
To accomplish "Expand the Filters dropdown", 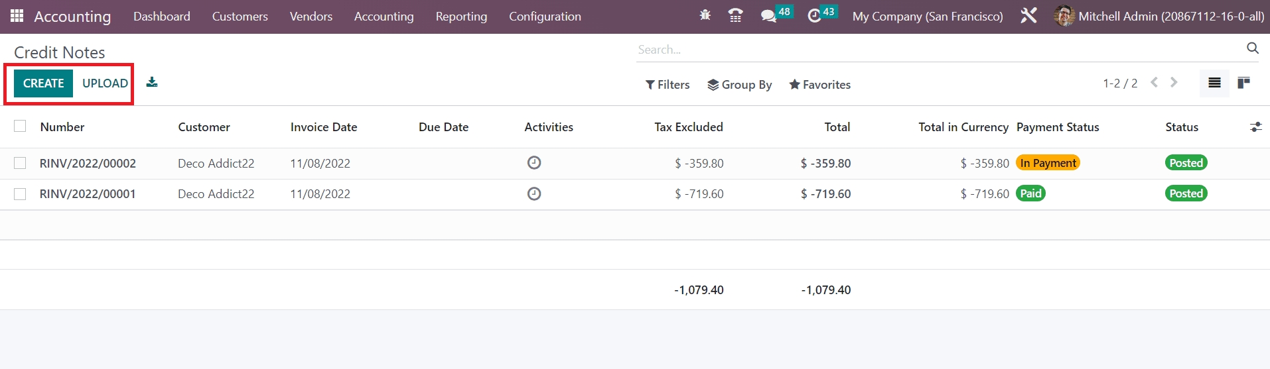I will (668, 84).
